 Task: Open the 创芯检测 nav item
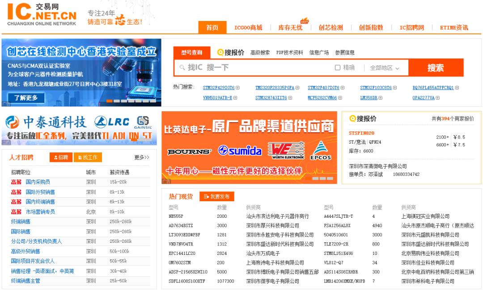click(330, 28)
